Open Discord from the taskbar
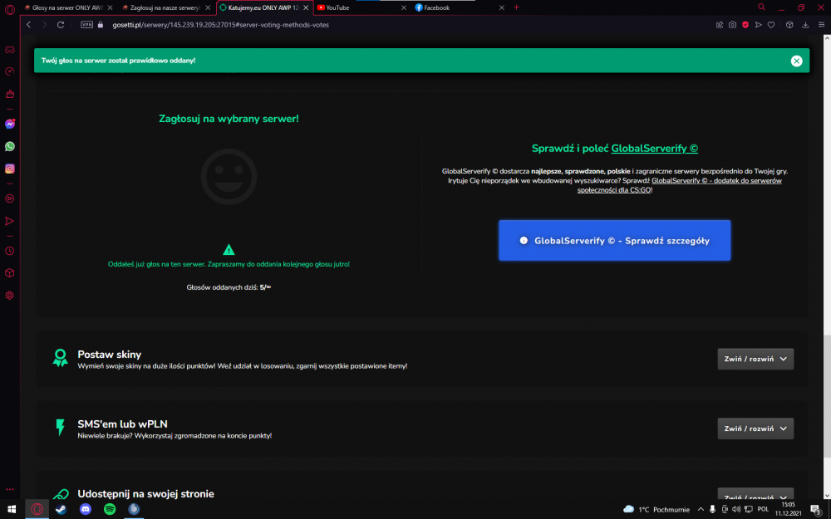 [x=86, y=510]
